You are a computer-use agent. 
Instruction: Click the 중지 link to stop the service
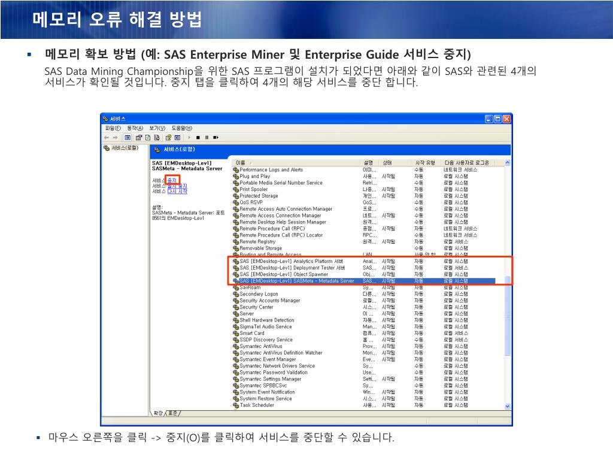(x=172, y=180)
